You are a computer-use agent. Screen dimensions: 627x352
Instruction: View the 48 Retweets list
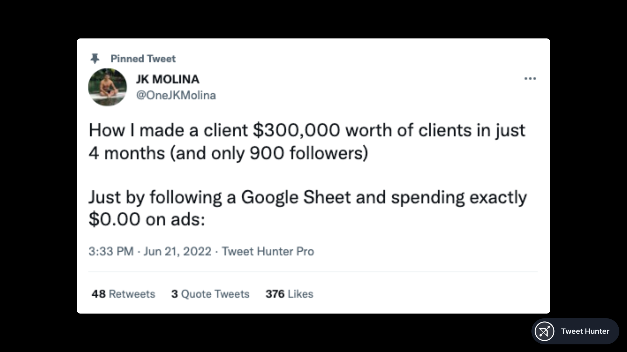[x=123, y=294]
